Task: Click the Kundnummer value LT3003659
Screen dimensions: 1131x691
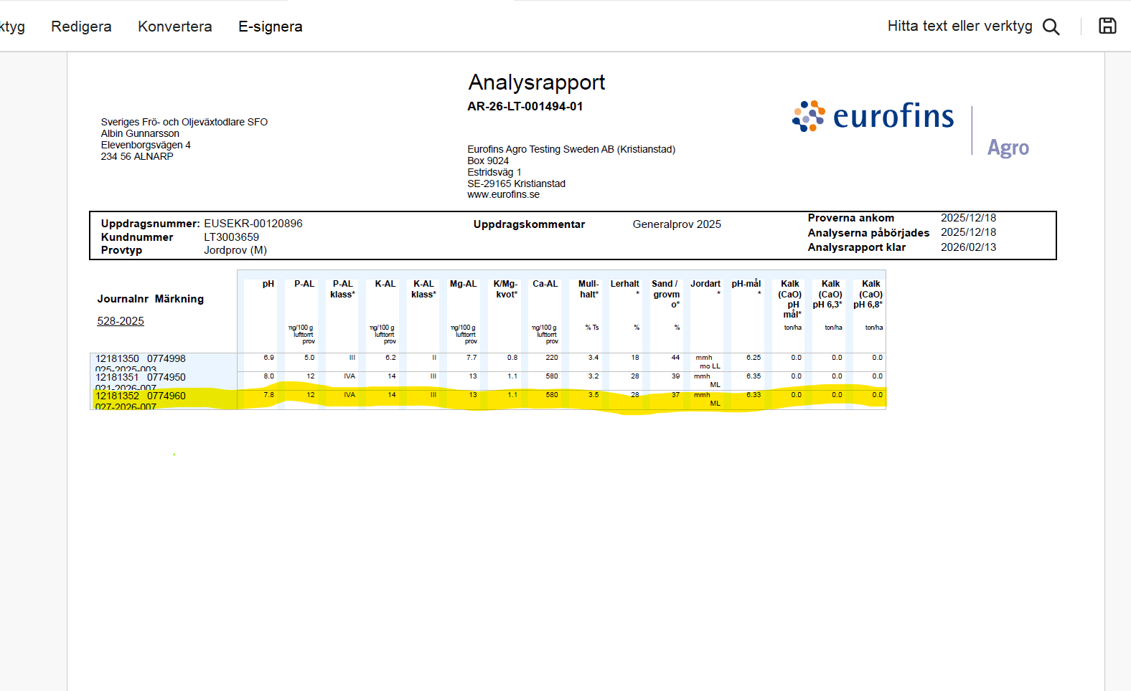Action: 231,237
